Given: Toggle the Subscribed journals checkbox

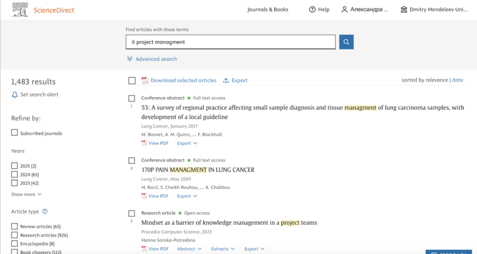Looking at the screenshot, I should (x=15, y=133).
